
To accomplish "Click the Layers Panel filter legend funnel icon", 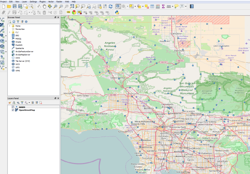I will coord(22,103).
